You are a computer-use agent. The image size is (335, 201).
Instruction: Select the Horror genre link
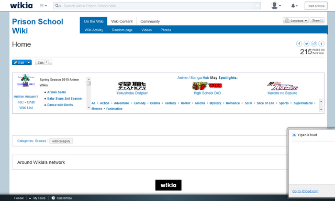(185, 103)
